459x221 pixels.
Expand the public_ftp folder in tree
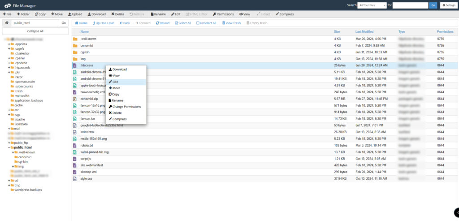pyautogui.click(x=9, y=143)
